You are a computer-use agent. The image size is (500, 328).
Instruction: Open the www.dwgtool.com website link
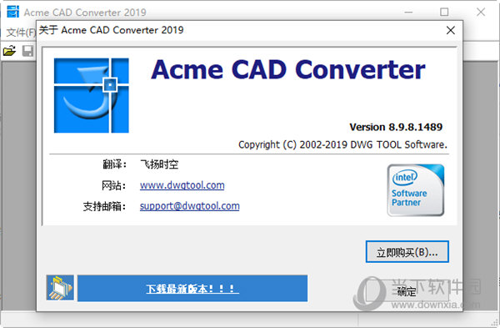(x=182, y=185)
